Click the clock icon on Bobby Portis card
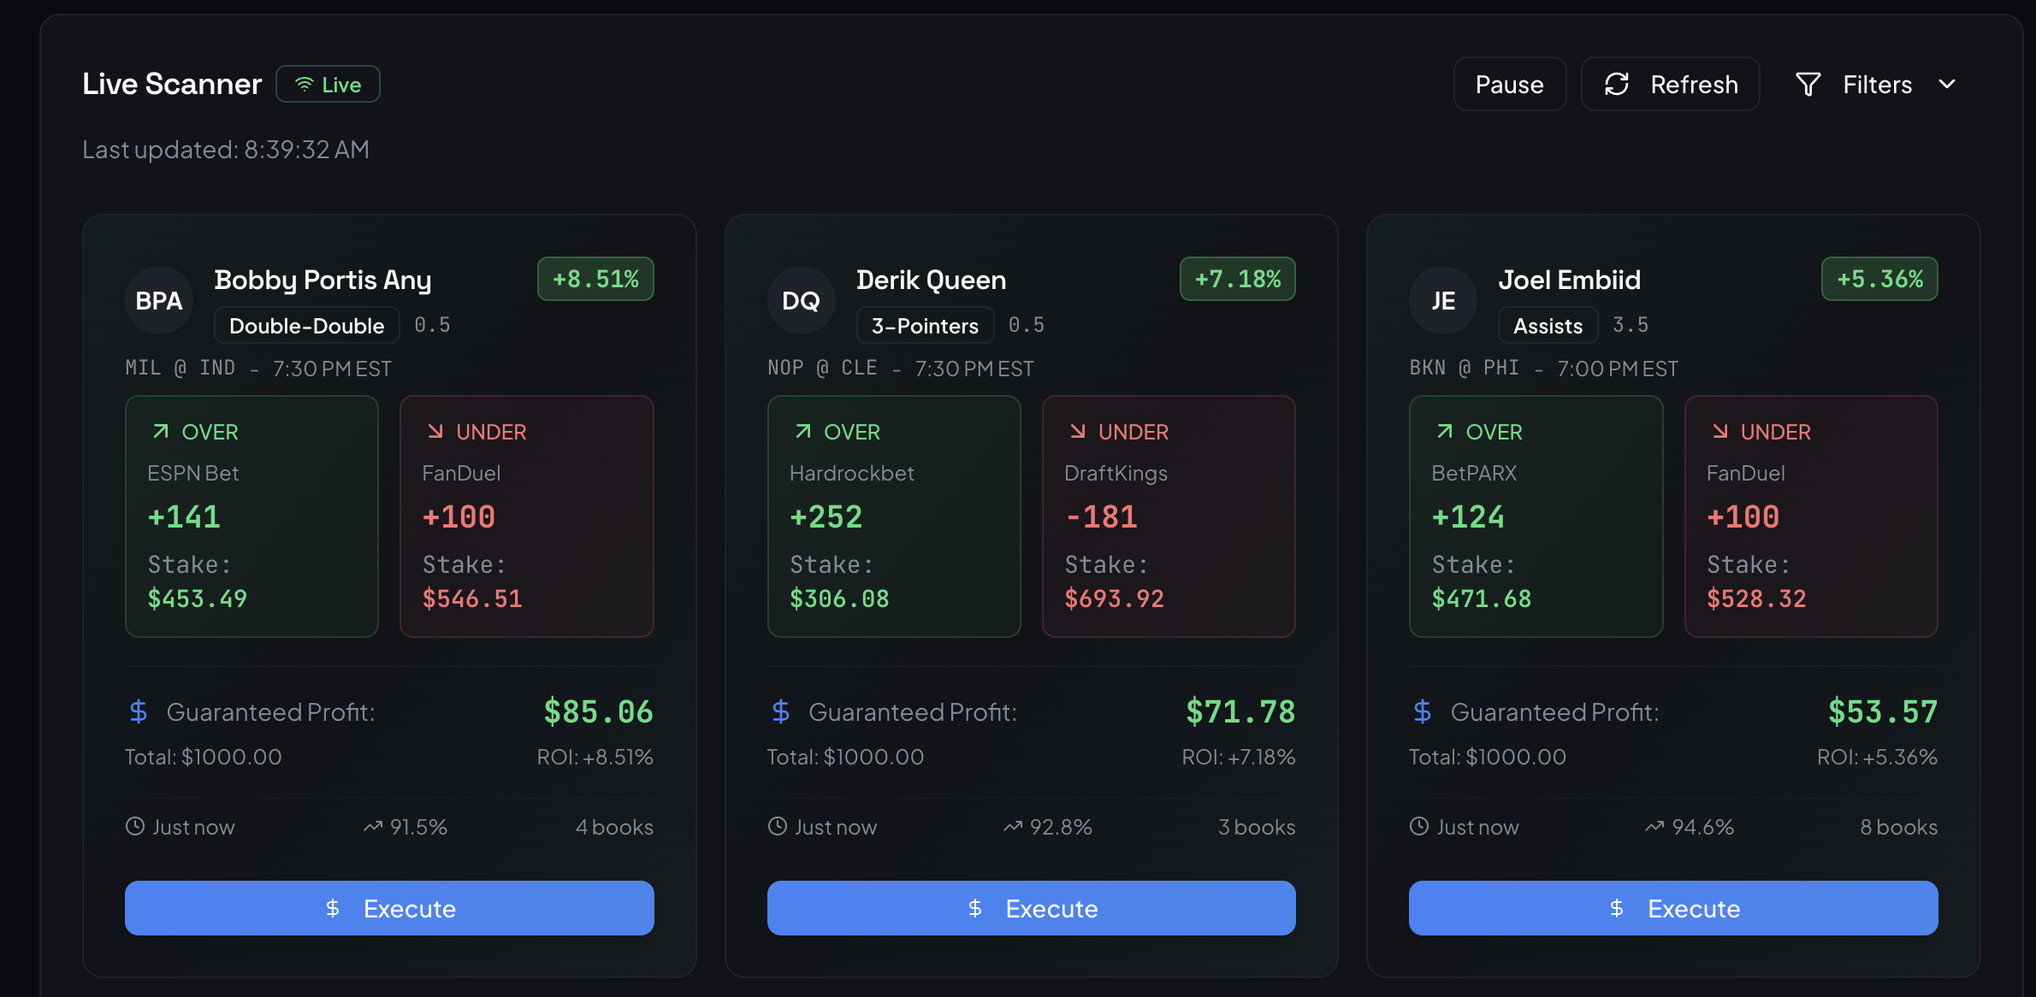2036x997 pixels. click(x=134, y=826)
